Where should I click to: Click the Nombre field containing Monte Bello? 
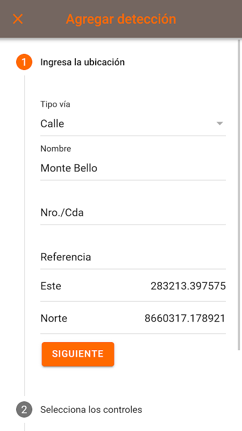(133, 168)
